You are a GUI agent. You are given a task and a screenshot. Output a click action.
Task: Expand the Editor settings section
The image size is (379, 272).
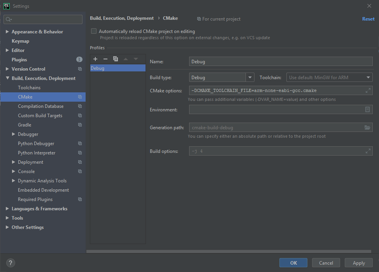tap(7, 50)
